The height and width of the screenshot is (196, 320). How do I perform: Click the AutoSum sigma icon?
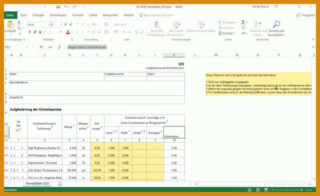(x=243, y=22)
